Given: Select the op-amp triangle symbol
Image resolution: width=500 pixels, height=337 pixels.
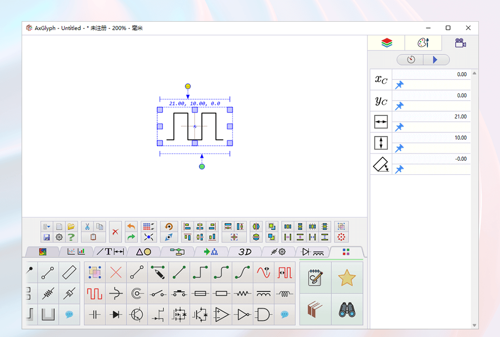Looking at the screenshot, I should [x=221, y=315].
